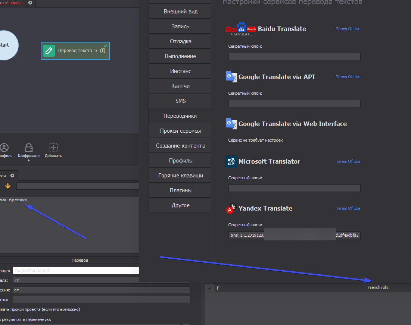Viewport: 411px width, 325px height.
Task: Select the Перевод текста action block
Action: 75,51
